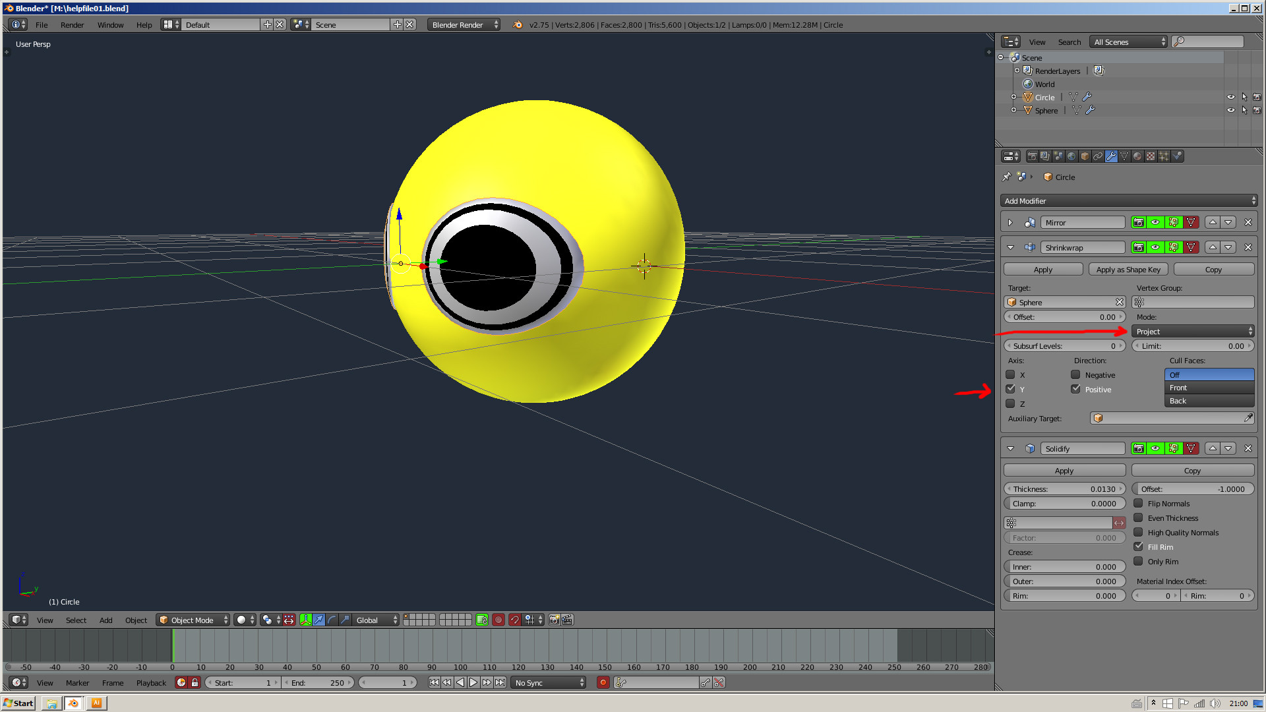This screenshot has width=1266, height=712.
Task: Open the Render properties tab camera icon
Action: point(1033,156)
